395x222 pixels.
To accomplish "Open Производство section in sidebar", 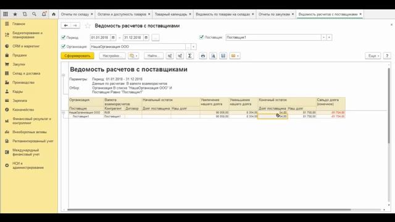I will pyautogui.click(x=23, y=82).
